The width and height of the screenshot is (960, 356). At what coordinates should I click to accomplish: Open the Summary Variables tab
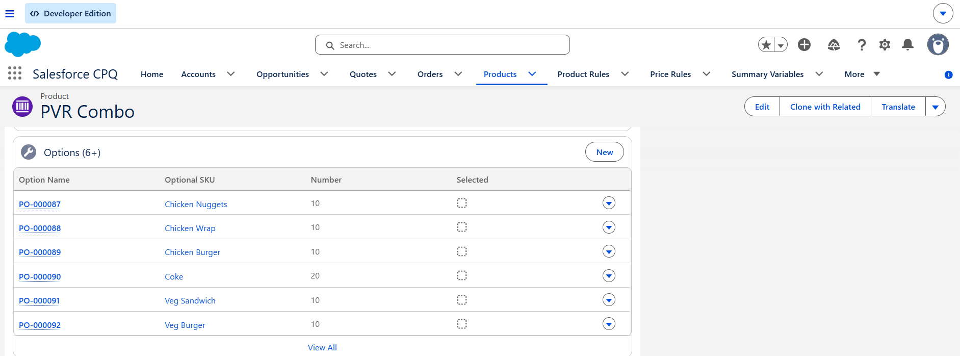click(767, 74)
